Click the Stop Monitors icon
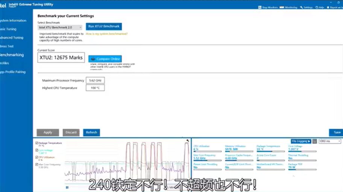The width and height of the screenshot is (343, 192). [x=260, y=7]
